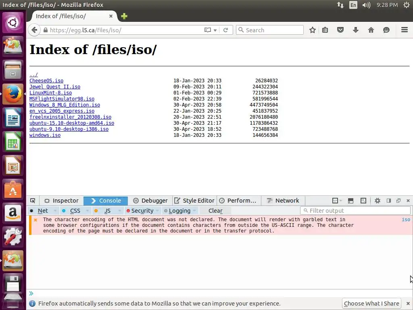The image size is (413, 310).
Task: Toggle Responsive Design Mode icon
Action: [363, 201]
